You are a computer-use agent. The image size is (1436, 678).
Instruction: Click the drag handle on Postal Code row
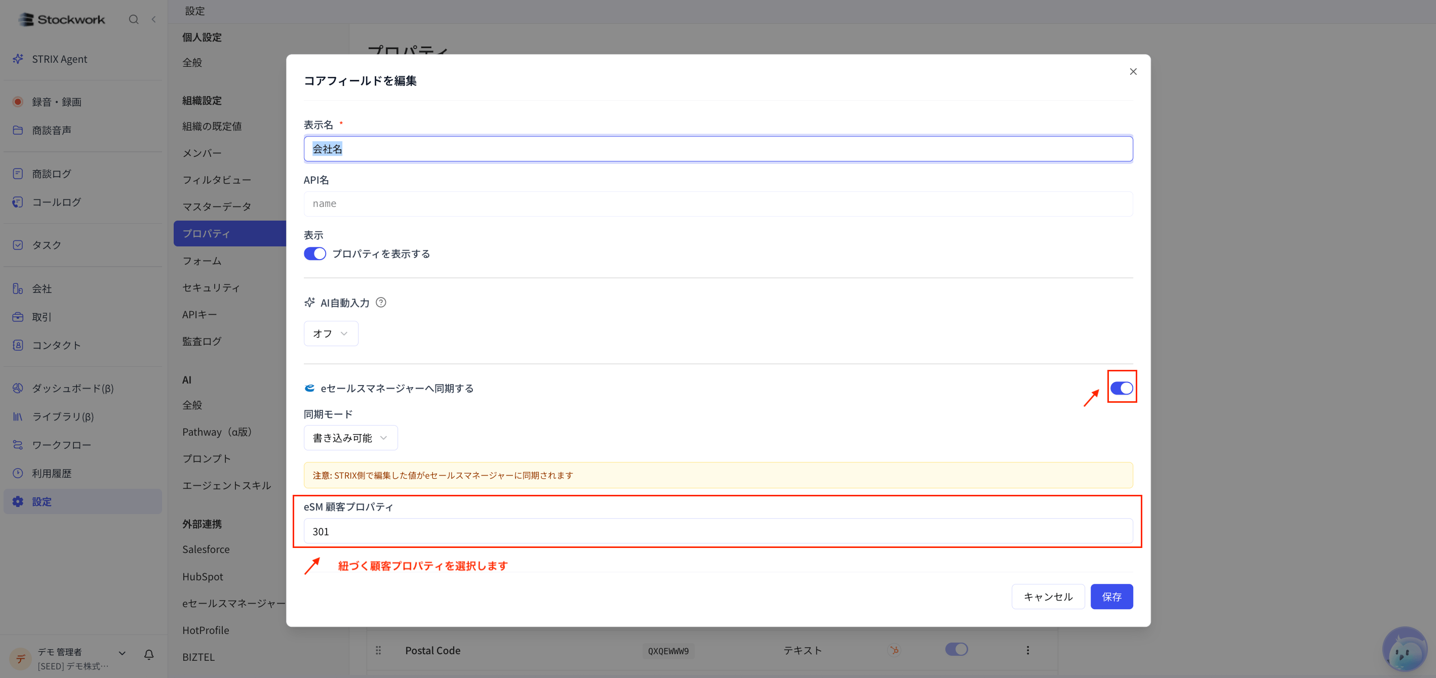click(378, 650)
